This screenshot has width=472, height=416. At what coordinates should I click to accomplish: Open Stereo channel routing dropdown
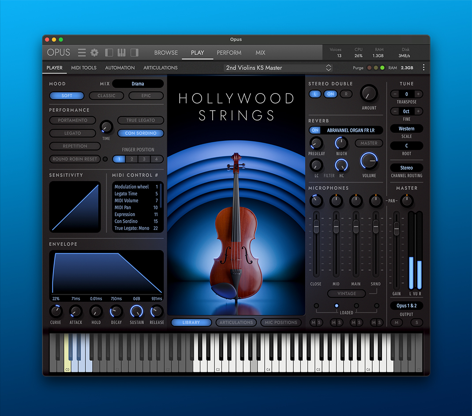pos(406,168)
